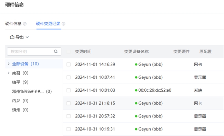Viewport: 224px width, 136px height.
Task: Click the help icon beside 硬件变更记录 tab
Action: click(63, 24)
